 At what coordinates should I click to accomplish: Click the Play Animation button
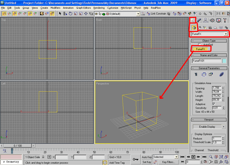coord(193,157)
